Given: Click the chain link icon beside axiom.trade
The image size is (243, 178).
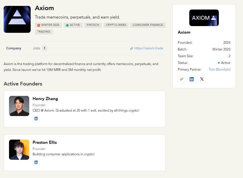Looking at the screenshot, I should pos(132,48).
